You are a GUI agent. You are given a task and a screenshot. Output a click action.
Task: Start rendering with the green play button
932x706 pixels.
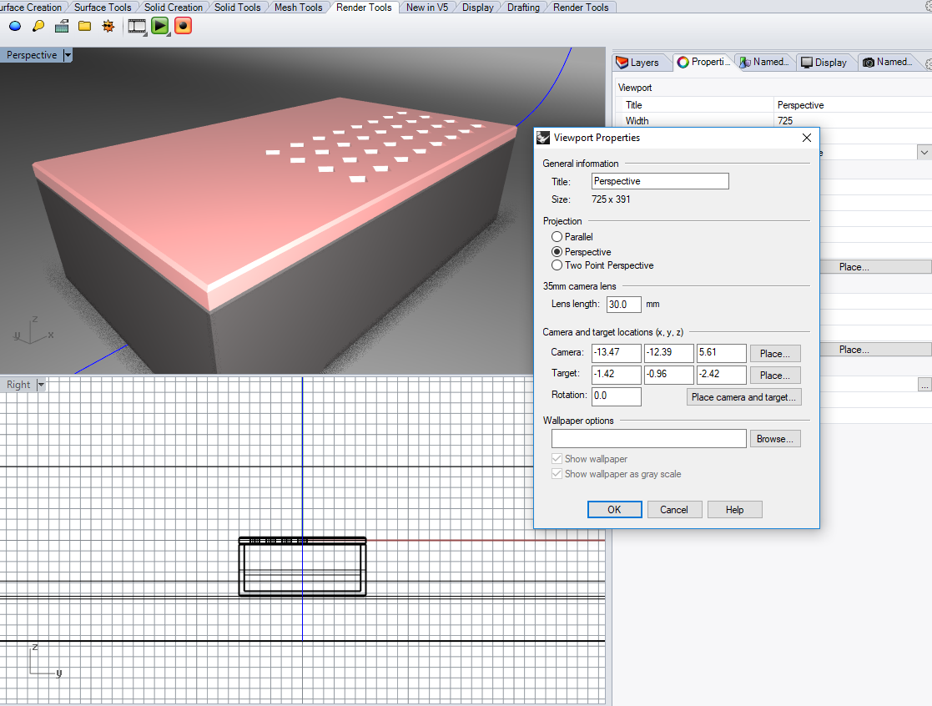pos(160,26)
